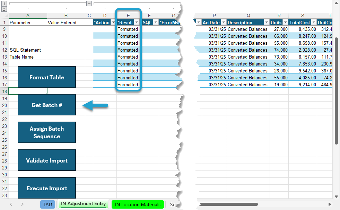Click the 'Value Entered' header cell

click(66, 23)
